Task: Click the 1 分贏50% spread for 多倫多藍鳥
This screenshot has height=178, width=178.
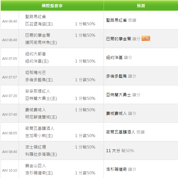Action: click(x=85, y=80)
